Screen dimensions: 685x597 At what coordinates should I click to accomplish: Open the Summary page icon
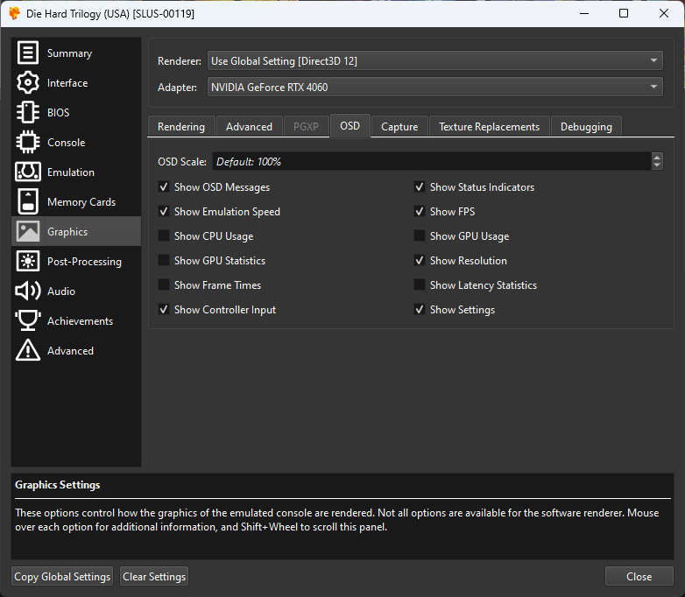tap(28, 53)
